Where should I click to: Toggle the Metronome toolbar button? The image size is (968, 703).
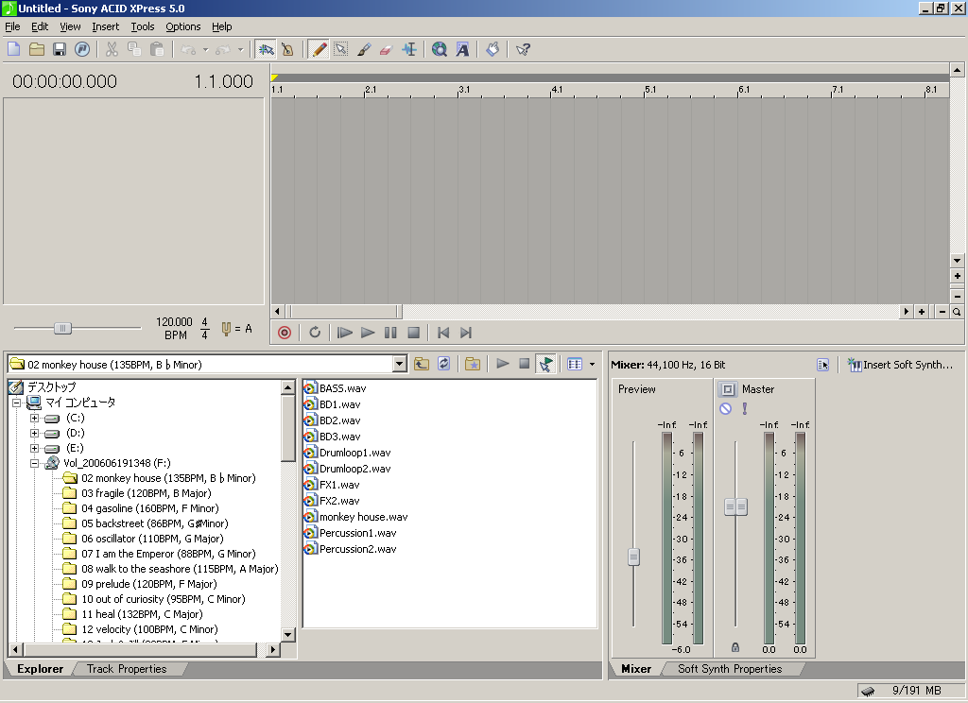pos(287,49)
